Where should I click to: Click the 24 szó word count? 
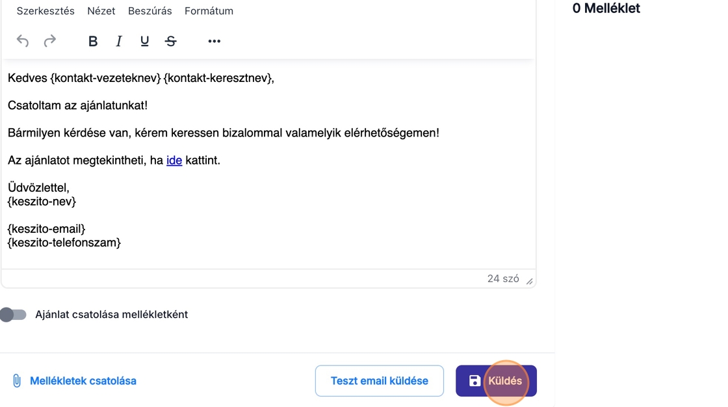pos(503,279)
